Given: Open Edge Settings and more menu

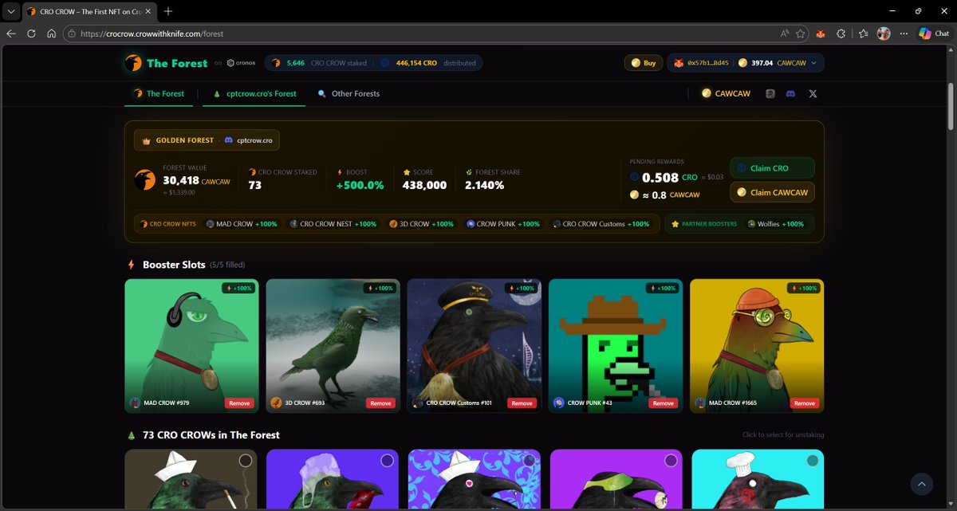Looking at the screenshot, I should pos(904,33).
